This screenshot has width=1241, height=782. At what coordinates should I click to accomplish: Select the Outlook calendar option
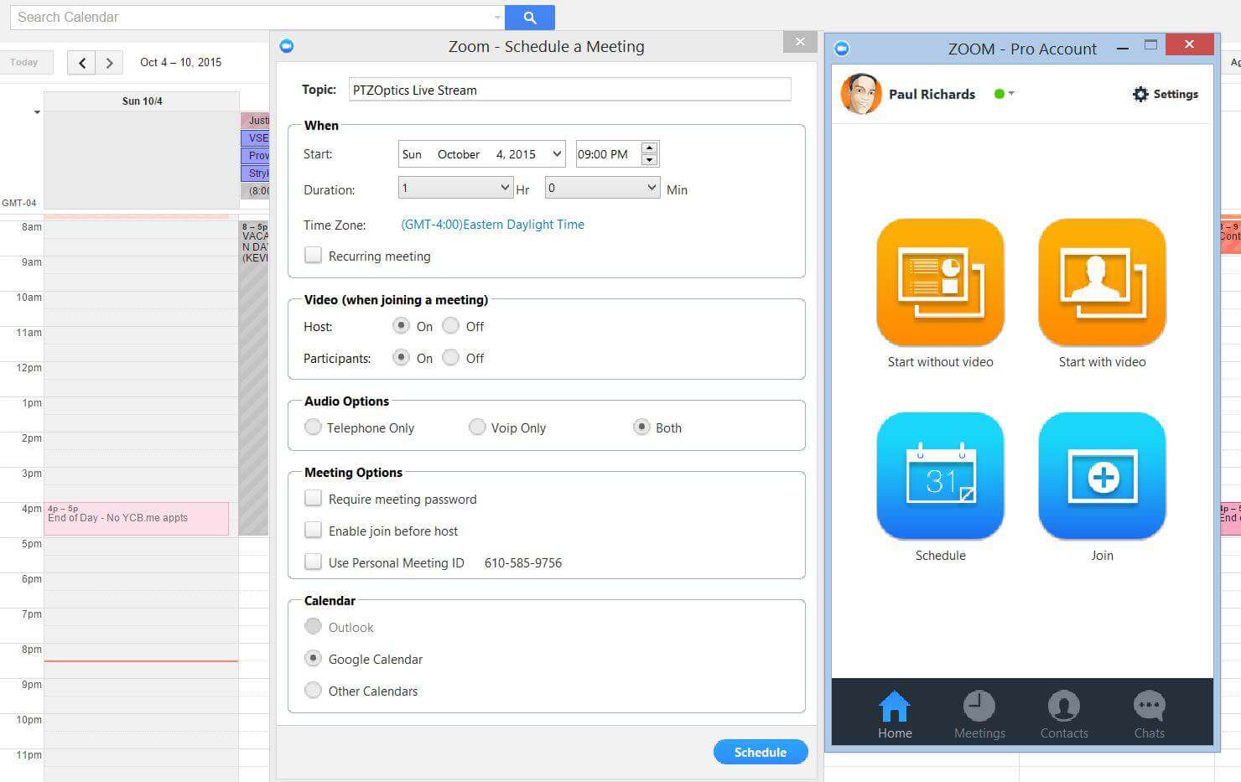click(313, 626)
